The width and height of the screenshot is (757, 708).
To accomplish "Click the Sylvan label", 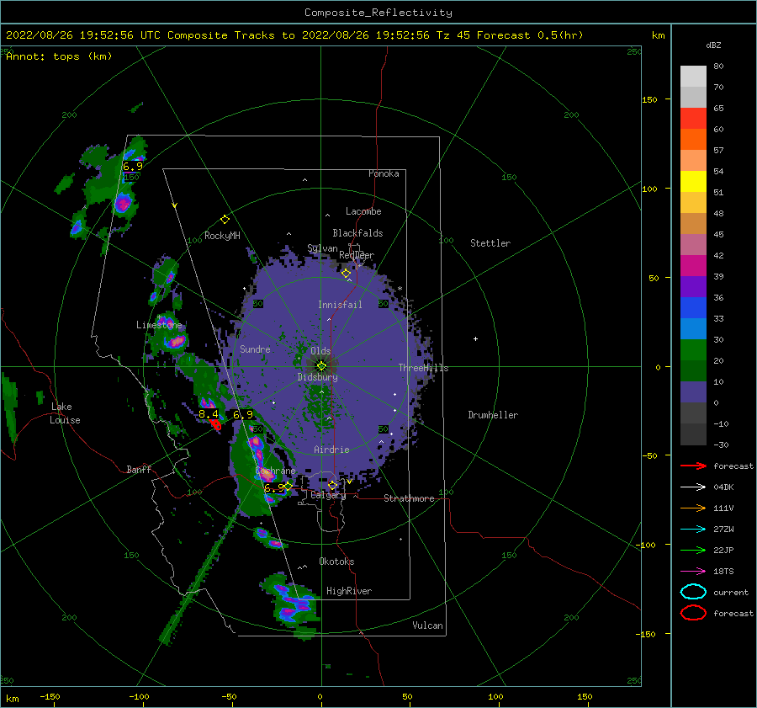I will (x=322, y=248).
